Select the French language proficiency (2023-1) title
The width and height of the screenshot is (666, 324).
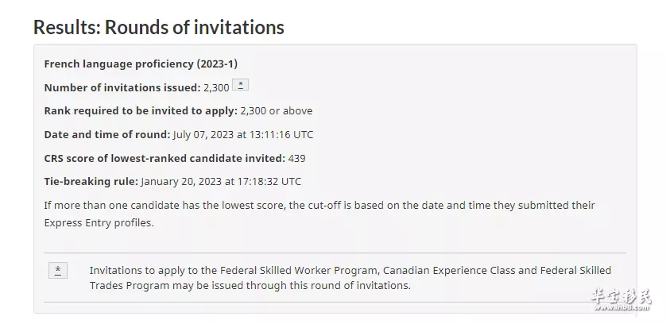[141, 64]
